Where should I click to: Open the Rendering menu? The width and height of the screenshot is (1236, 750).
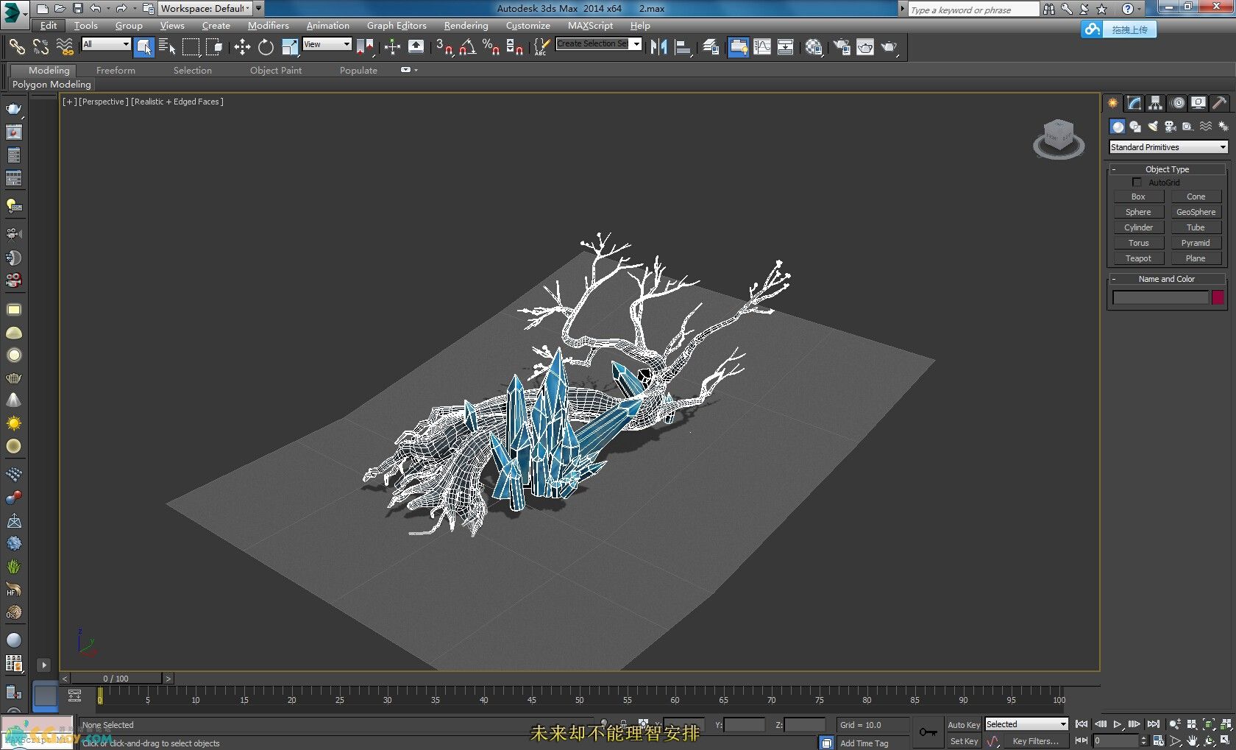(466, 25)
